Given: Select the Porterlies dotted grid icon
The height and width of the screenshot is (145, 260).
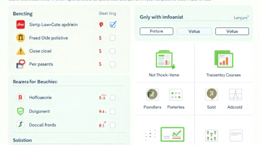Looking at the screenshot, I should point(176,94).
